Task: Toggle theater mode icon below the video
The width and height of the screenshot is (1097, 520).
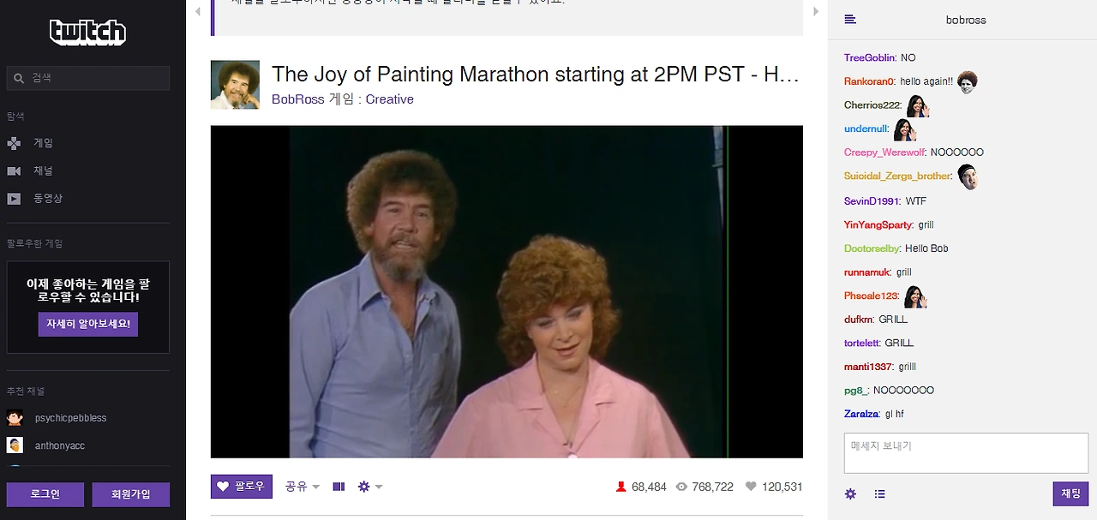Action: [x=339, y=487]
